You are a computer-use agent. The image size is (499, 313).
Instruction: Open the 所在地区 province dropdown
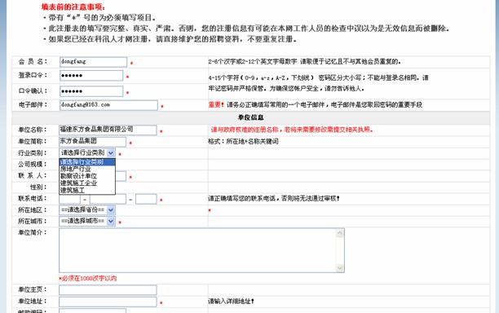tap(87, 210)
